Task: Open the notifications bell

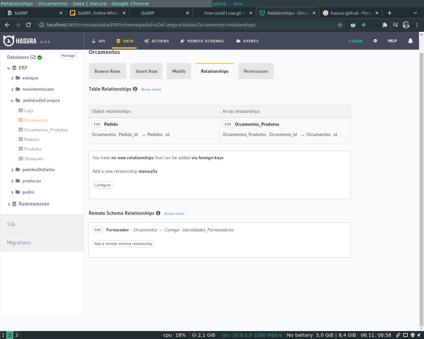Action: click(410, 41)
